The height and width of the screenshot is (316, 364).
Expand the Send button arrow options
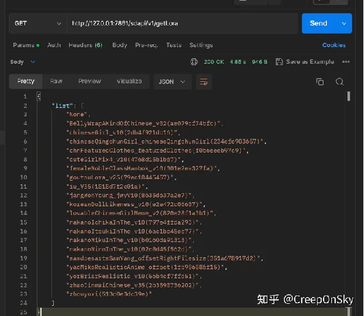pyautogui.click(x=343, y=24)
